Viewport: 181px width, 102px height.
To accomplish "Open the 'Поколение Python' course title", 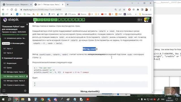I will [13, 28].
